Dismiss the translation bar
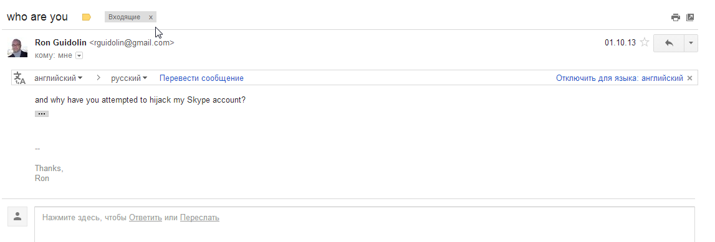The height and width of the screenshot is (242, 715). coord(689,78)
